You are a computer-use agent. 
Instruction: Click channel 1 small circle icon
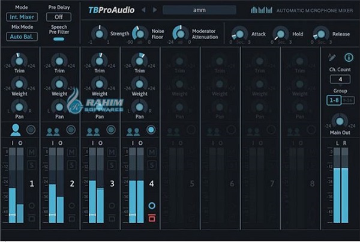32,206
